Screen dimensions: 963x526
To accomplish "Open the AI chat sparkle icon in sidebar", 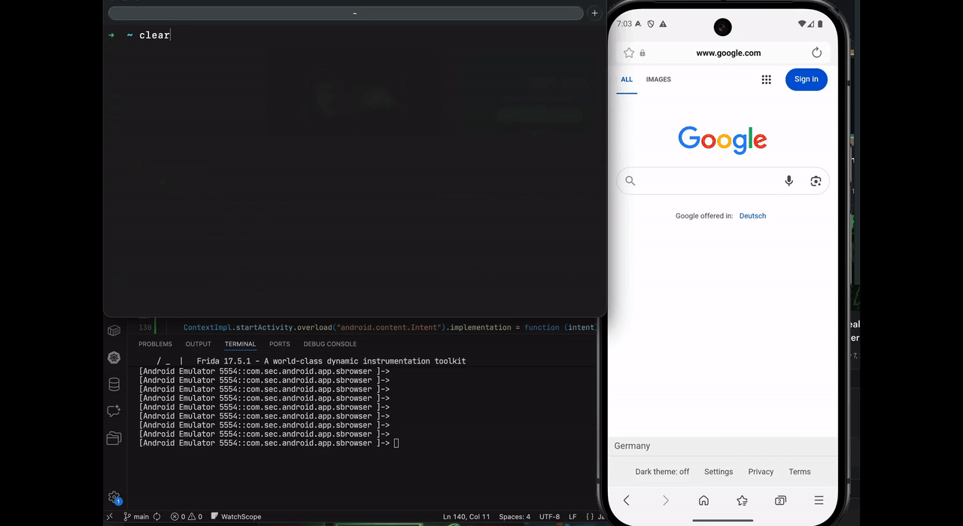I will point(114,412).
